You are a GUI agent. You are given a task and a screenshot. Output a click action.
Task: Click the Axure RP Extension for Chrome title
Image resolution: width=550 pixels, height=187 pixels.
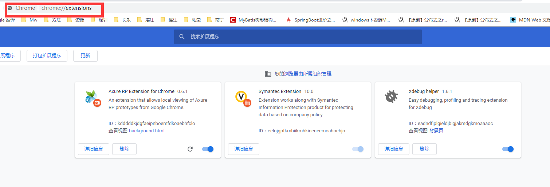141,91
